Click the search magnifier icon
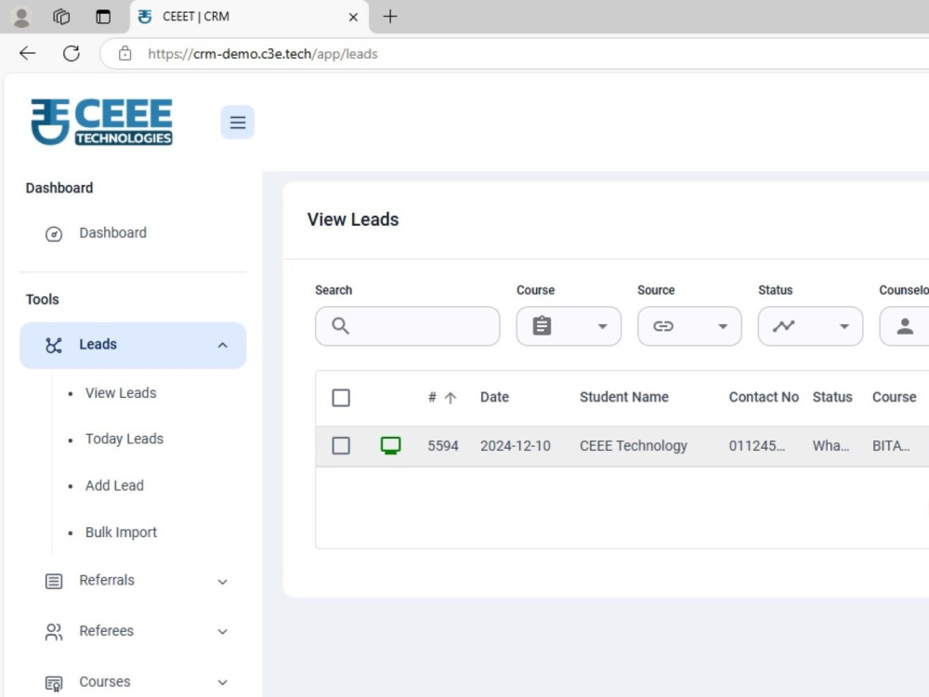Viewport: 929px width, 697px height. pos(340,326)
